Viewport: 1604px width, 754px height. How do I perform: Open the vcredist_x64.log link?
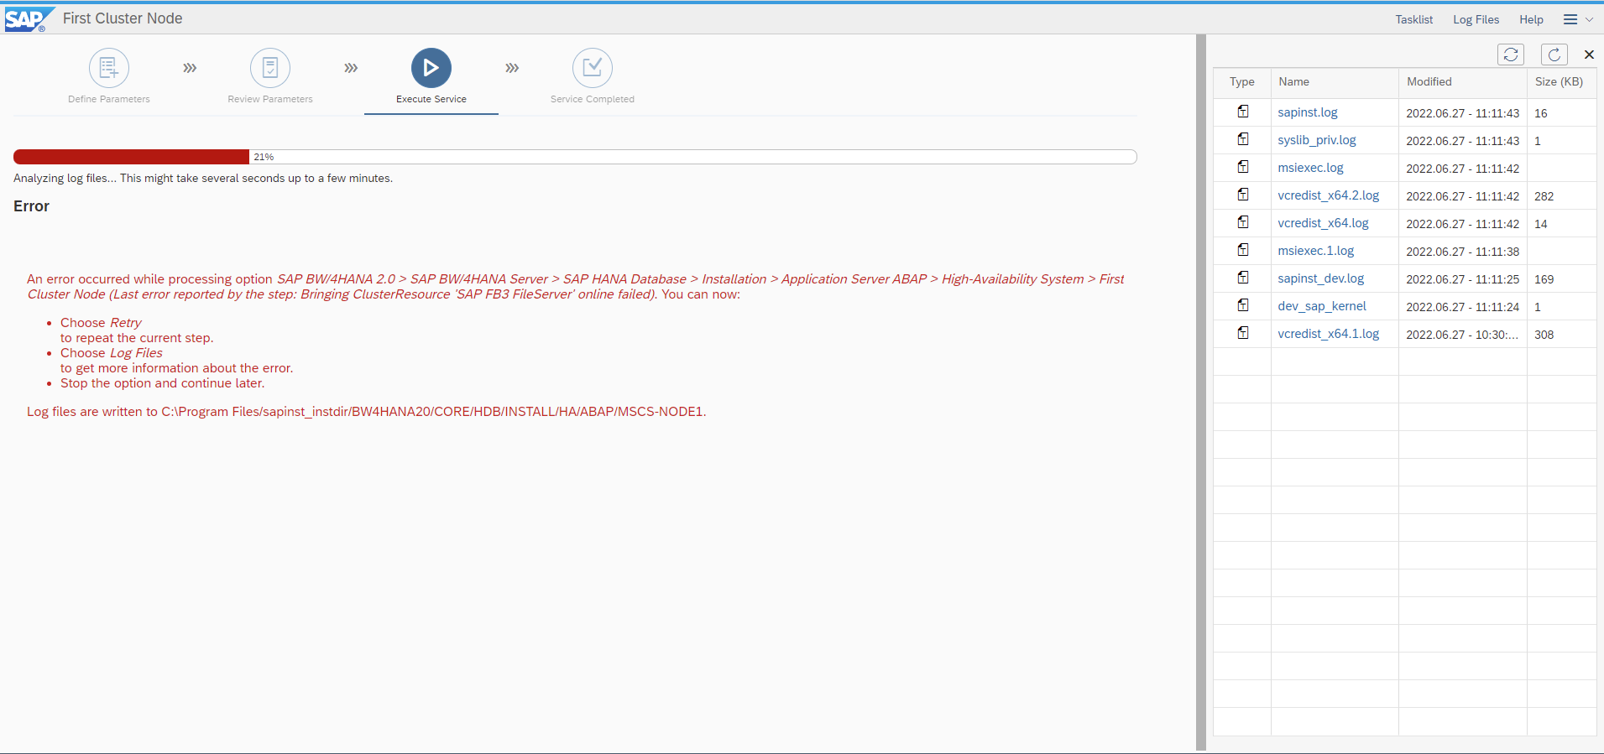[1323, 223]
